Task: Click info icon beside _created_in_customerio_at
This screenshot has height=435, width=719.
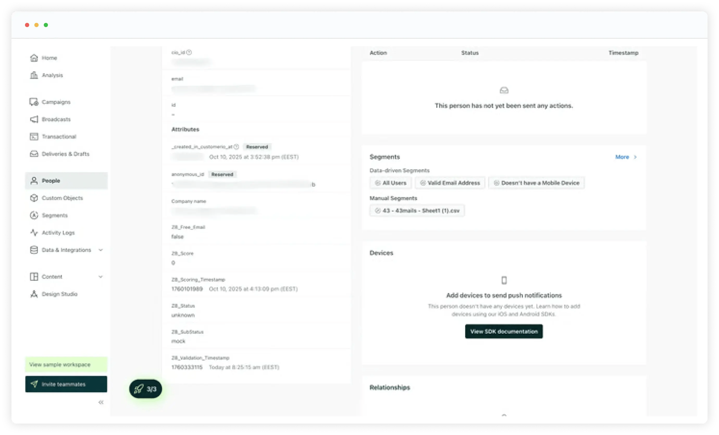Action: point(236,147)
